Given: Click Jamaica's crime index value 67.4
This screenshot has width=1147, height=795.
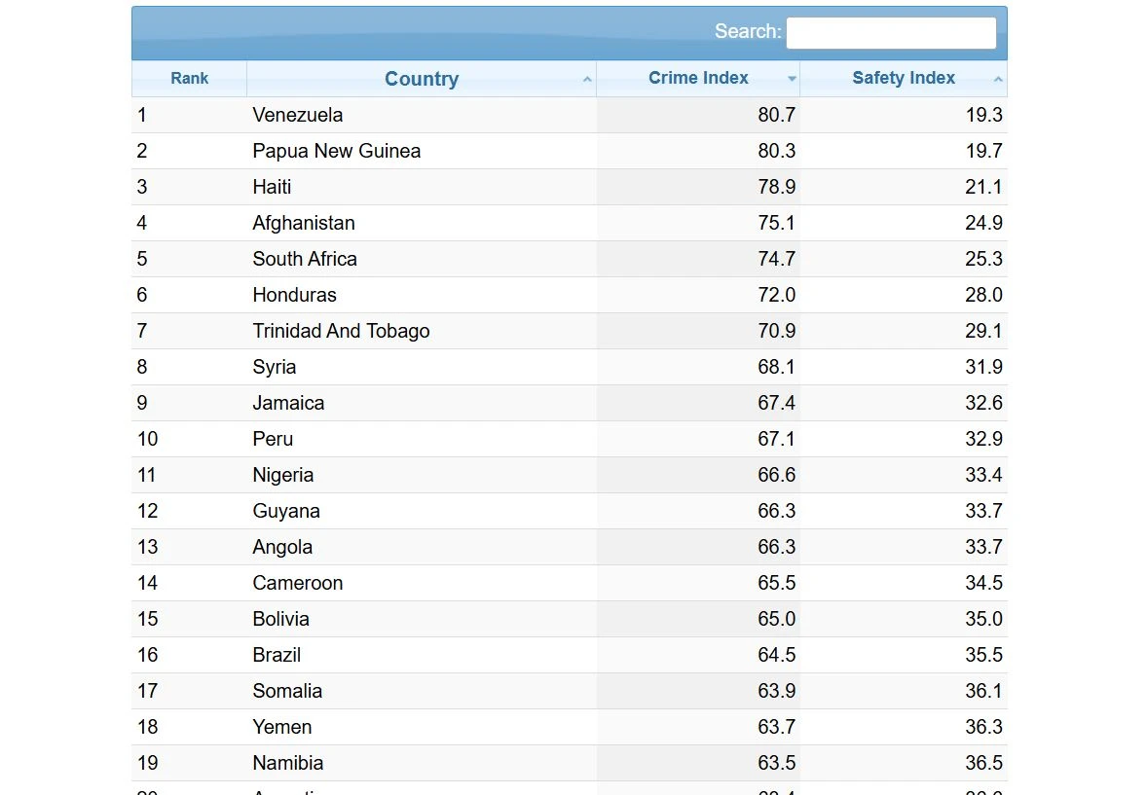Looking at the screenshot, I should (776, 403).
